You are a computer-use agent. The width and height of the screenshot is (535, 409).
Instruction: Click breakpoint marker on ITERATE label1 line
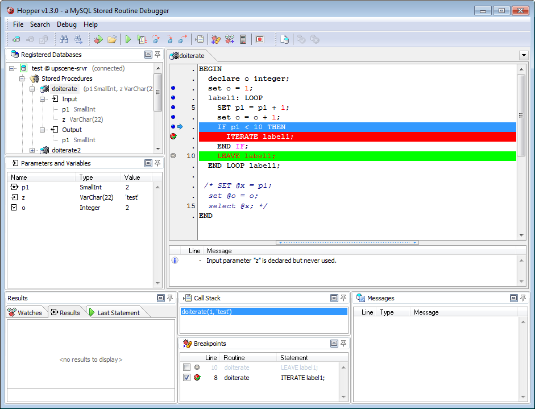173,137
